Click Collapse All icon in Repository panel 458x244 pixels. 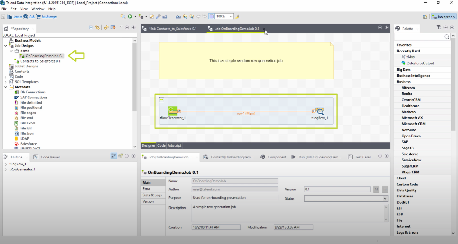(x=91, y=27)
